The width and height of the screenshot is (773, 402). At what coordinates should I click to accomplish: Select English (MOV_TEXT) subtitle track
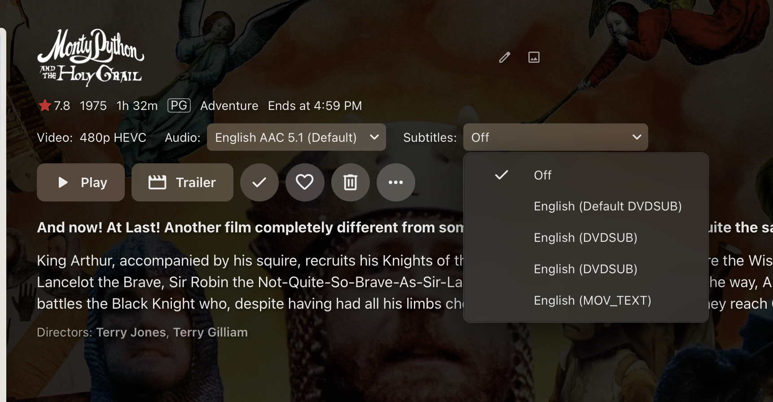pyautogui.click(x=592, y=301)
